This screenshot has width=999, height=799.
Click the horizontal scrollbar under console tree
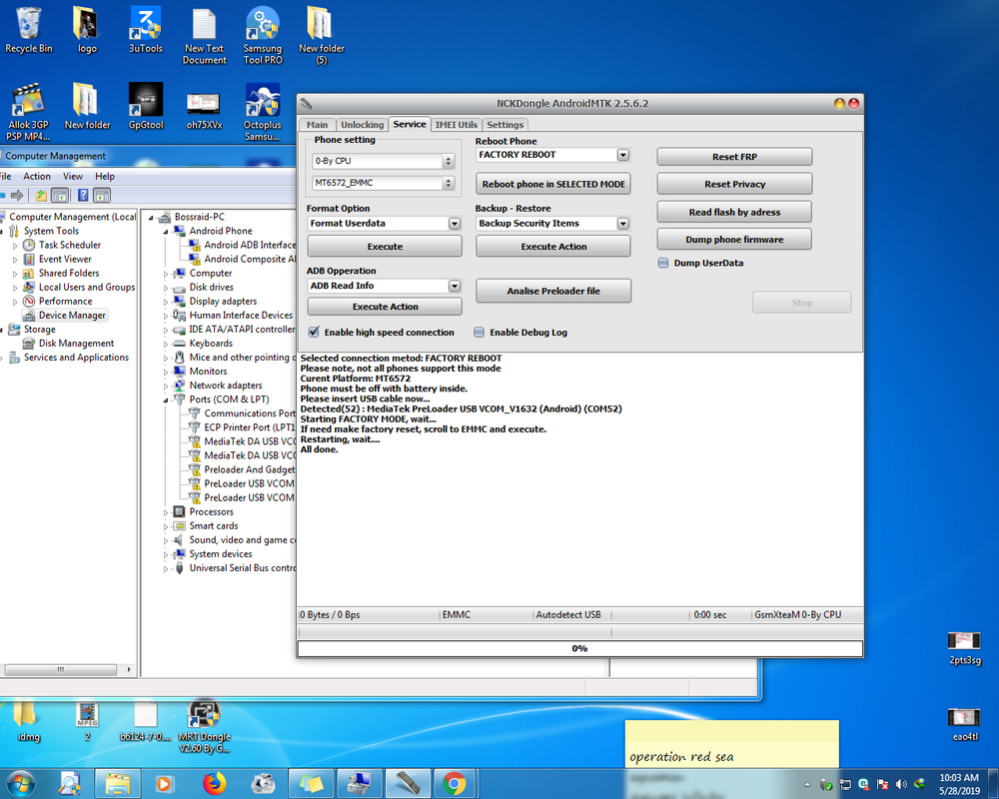pos(61,669)
